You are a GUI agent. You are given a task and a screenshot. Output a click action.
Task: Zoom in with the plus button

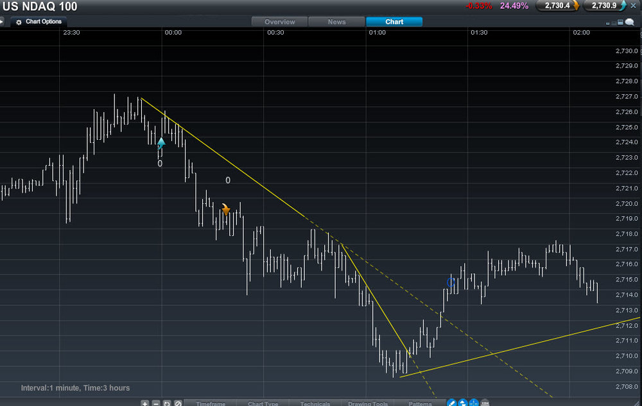click(145, 403)
